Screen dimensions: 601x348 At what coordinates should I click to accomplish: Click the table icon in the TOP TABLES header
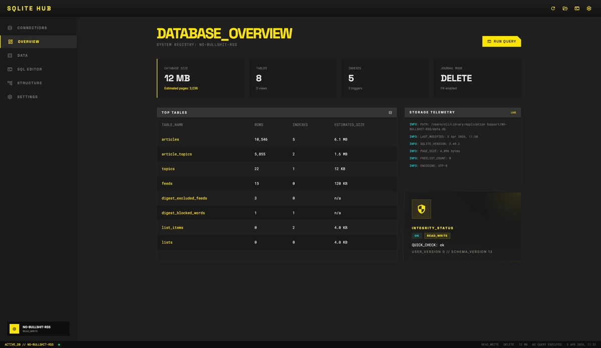[390, 112]
